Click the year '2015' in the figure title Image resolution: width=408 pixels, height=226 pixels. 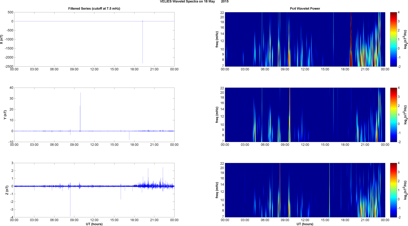pos(225,2)
